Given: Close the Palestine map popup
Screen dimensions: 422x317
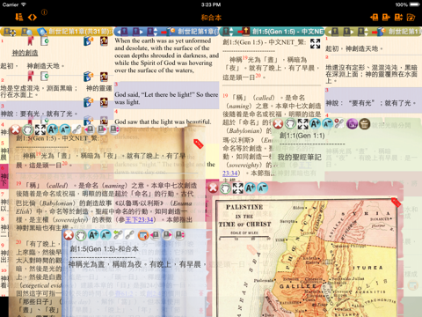Looking at the screenshot, I should coord(213,188).
